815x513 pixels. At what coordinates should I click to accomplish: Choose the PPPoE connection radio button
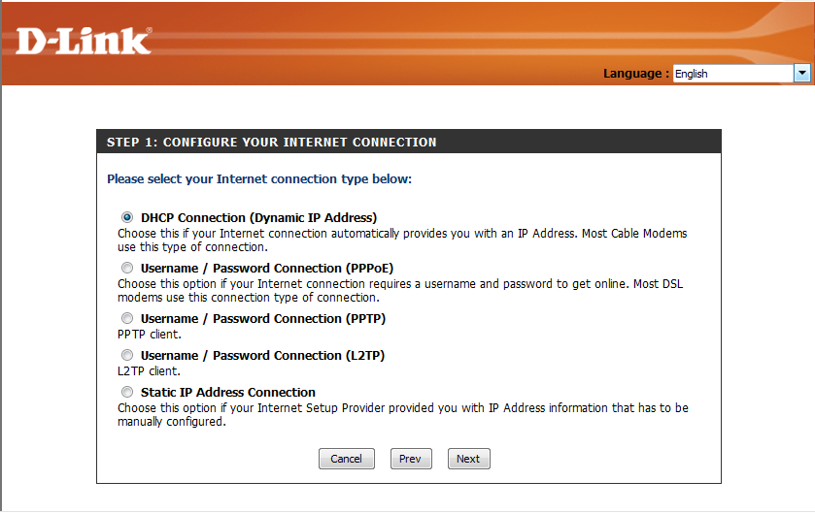pos(127,268)
